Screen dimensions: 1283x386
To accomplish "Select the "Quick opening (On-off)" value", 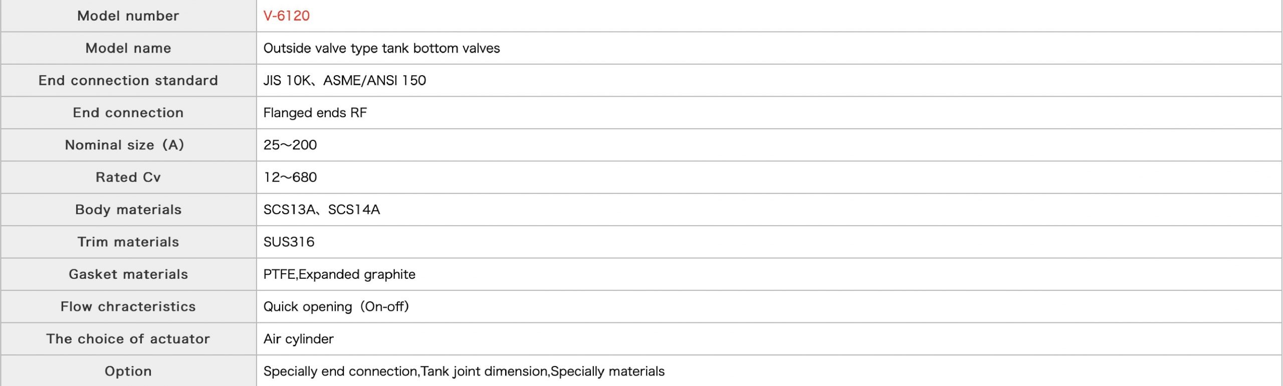I will [336, 307].
